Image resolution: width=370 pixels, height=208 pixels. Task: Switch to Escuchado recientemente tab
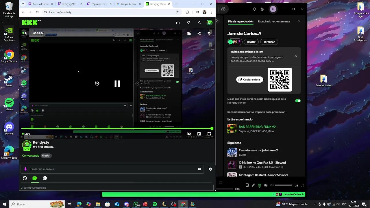[x=274, y=21]
